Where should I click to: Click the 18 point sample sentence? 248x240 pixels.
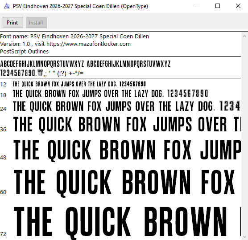[111, 94]
